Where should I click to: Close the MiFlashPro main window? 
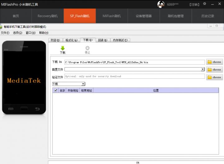(x=220, y=4)
